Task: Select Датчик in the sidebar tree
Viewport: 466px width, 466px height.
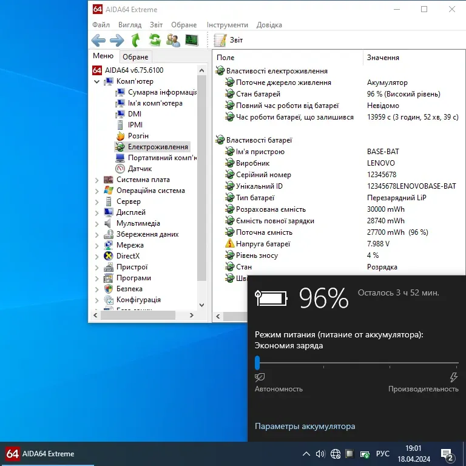Action: click(140, 169)
